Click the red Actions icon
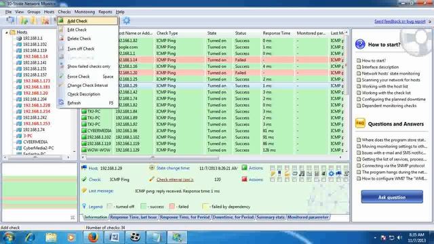434x244 pixels. [x=244, y=179]
